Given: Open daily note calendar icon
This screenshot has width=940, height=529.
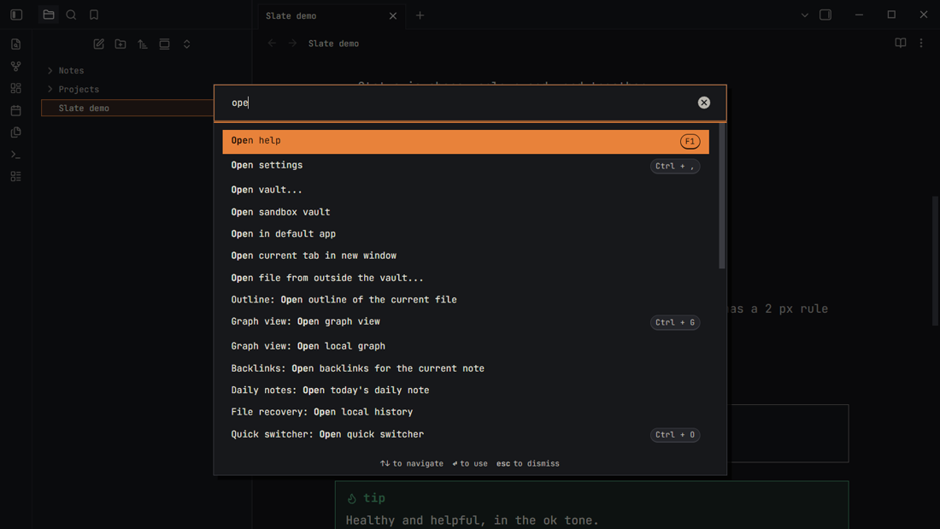Looking at the screenshot, I should (16, 110).
